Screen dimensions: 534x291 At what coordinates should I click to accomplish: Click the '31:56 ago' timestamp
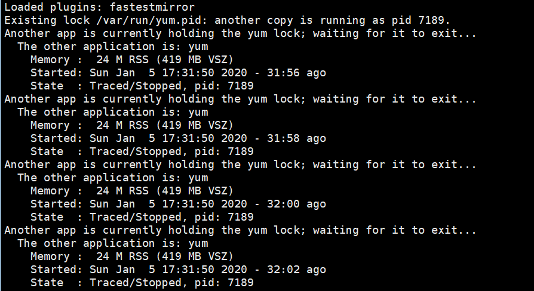[x=296, y=73]
